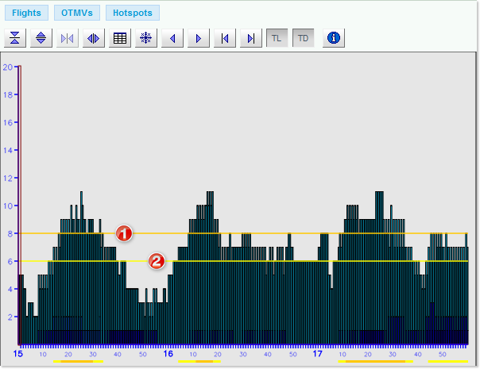Click the vertical compress arrows icon

(x=15, y=38)
